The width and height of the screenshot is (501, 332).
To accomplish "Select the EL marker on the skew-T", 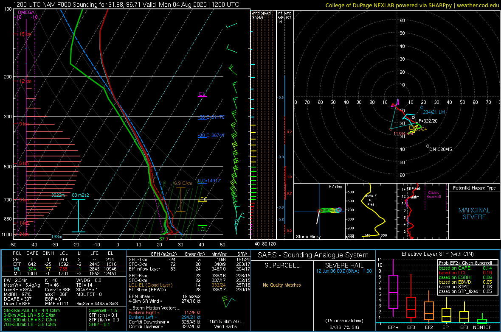I will click(202, 94).
